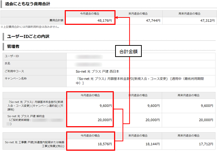The image size is (217, 151).
Task: Click the 退会にともなう費用合計 section heading
Action: 25,4
